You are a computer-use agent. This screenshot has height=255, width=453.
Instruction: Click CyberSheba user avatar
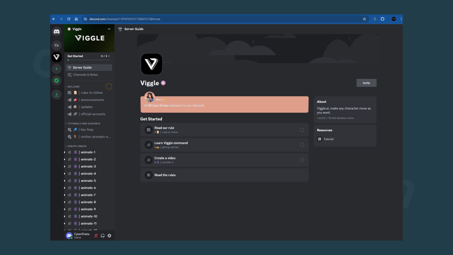click(69, 236)
